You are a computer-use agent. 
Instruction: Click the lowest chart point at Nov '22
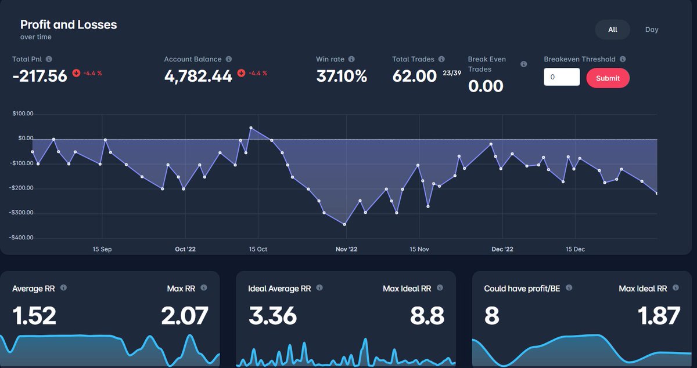click(x=344, y=224)
